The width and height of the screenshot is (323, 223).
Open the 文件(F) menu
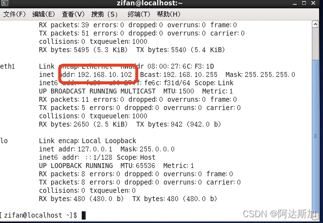click(15, 14)
